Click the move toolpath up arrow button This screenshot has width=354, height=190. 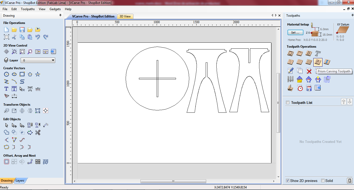point(344,102)
